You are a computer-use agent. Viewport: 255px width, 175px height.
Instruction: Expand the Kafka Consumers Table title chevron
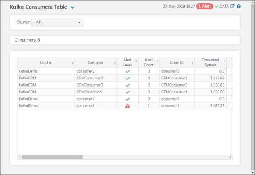72,7
